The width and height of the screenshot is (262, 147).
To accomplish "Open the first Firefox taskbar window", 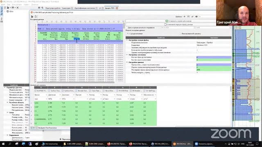I will (x=116, y=144).
